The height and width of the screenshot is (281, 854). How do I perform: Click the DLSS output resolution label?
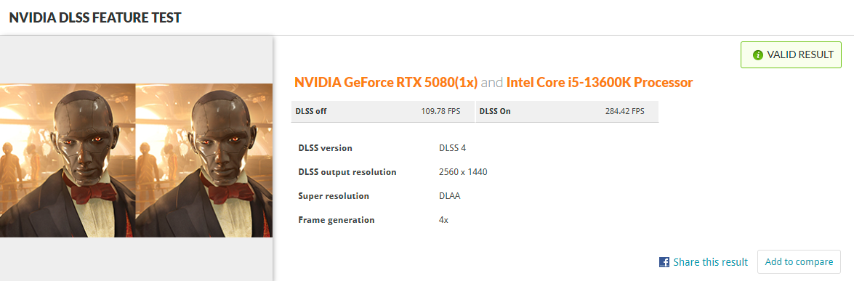347,172
